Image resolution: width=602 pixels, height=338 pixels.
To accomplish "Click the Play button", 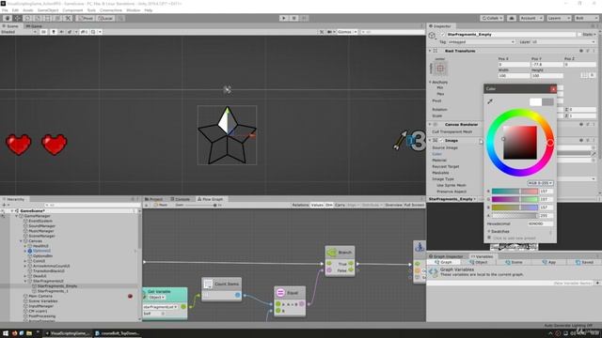I will (284, 18).
